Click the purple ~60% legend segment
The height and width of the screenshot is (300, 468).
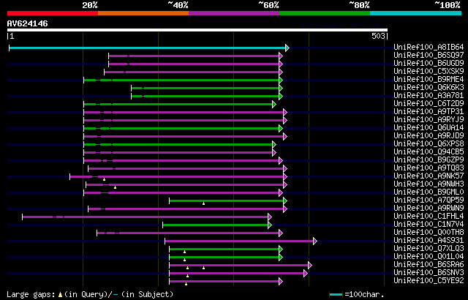point(234,13)
